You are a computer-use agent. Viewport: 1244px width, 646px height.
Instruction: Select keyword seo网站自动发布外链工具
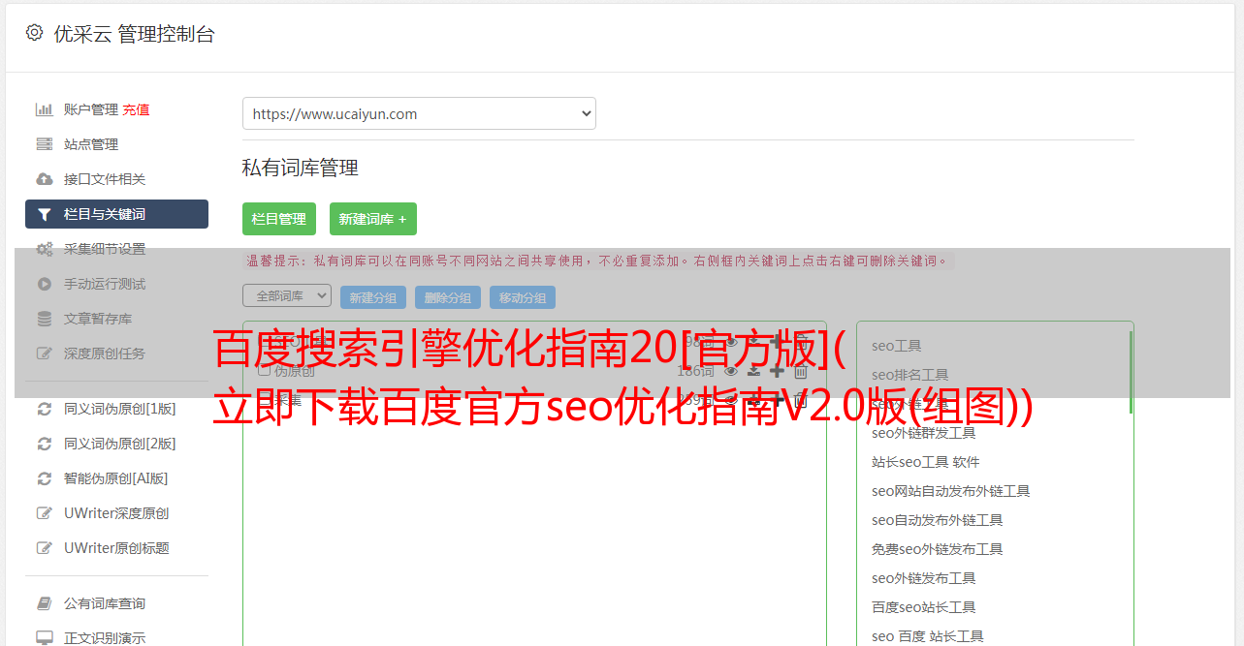coord(951,491)
